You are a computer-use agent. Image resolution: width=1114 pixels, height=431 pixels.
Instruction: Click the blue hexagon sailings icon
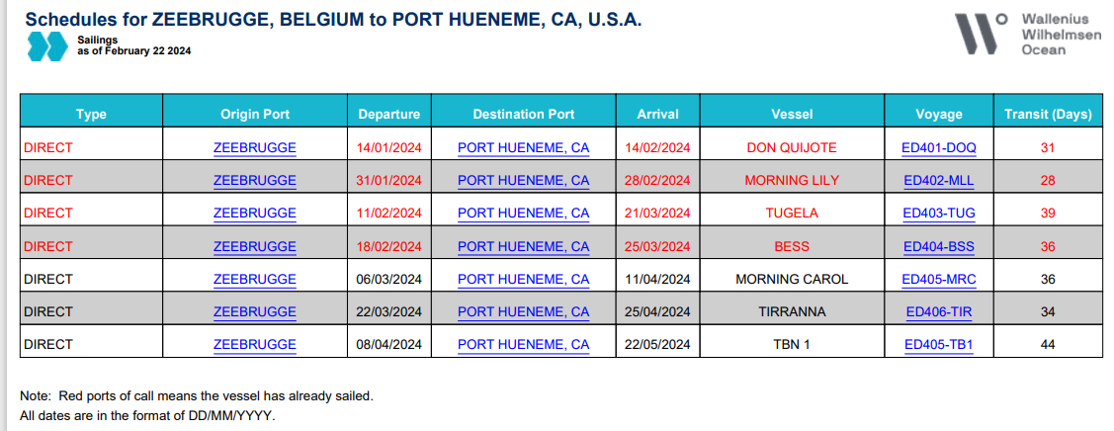click(46, 45)
